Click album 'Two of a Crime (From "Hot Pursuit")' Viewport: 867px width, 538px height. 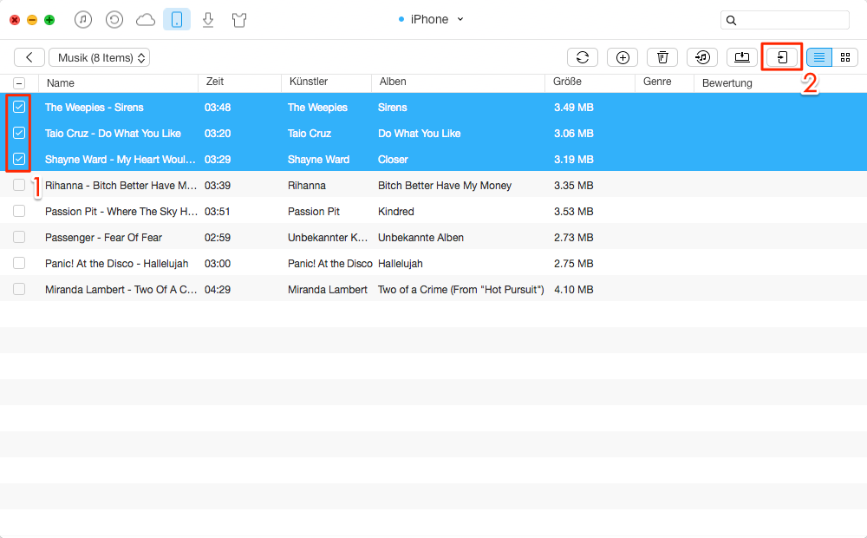(x=460, y=290)
